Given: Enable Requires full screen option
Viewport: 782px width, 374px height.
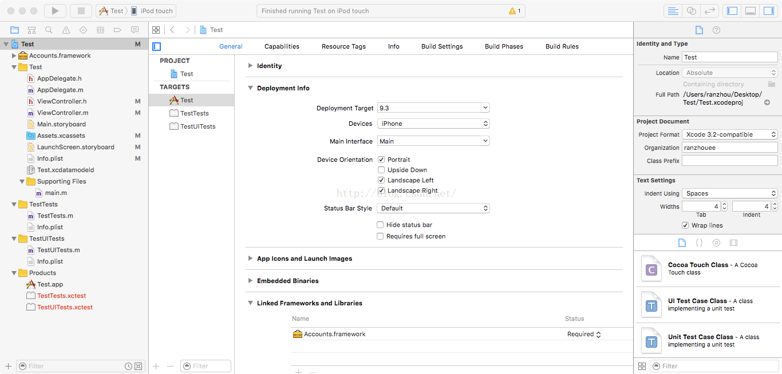Looking at the screenshot, I should coord(380,236).
